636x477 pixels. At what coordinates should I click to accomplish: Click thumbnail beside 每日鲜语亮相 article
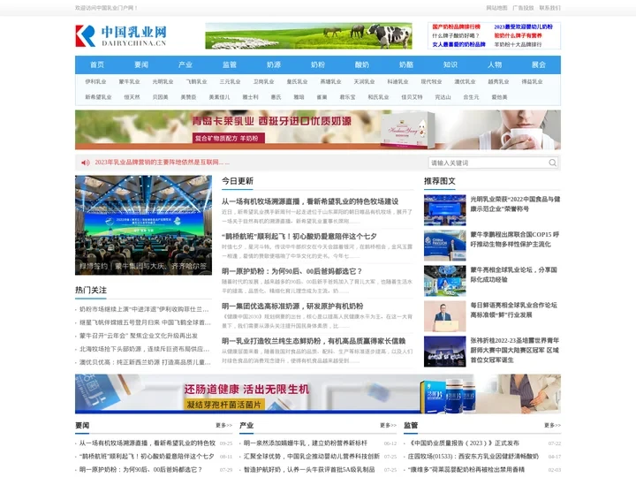[445, 316]
